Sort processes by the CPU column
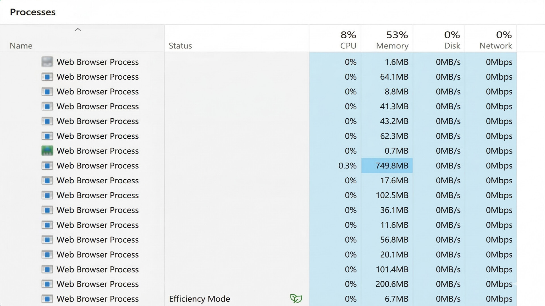 (x=348, y=45)
